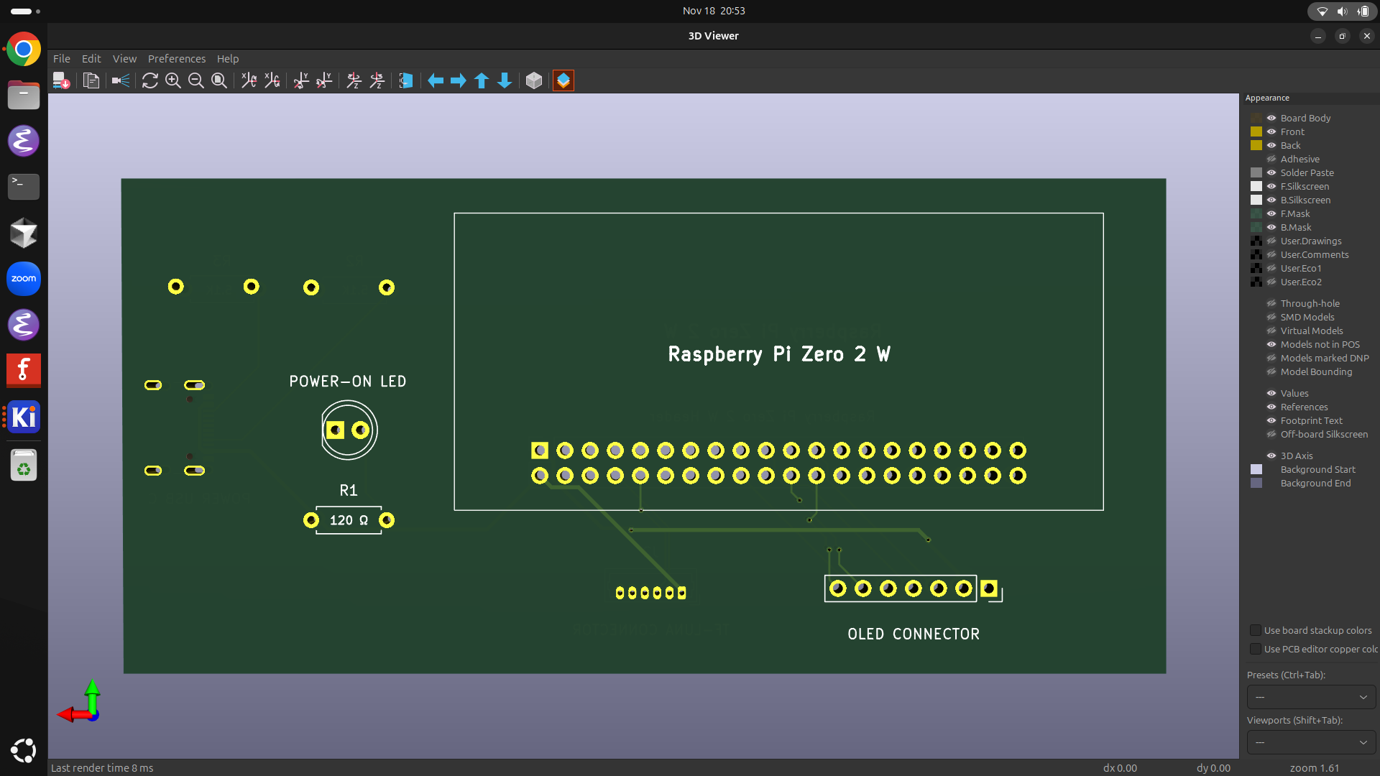Open the View menu
Viewport: 1380px width, 776px height.
click(124, 59)
